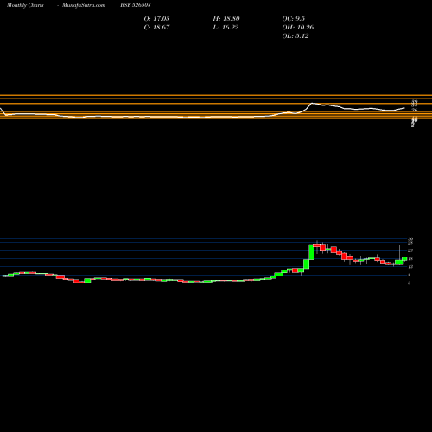Click the 'Monthly Charts' title text
This screenshot has width=432, height=432.
[x=25, y=5]
